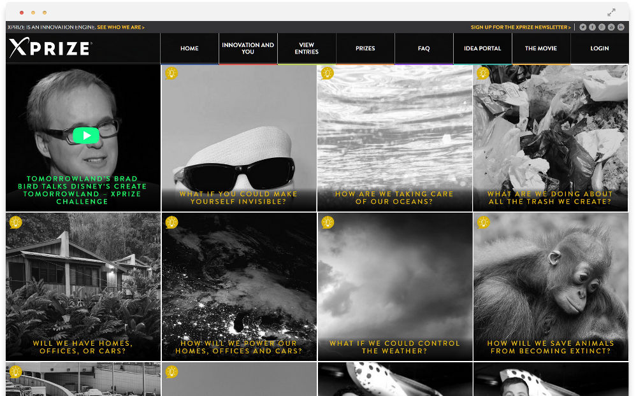Open the Twitter social icon
Screen dimensions: 636x396
point(582,27)
